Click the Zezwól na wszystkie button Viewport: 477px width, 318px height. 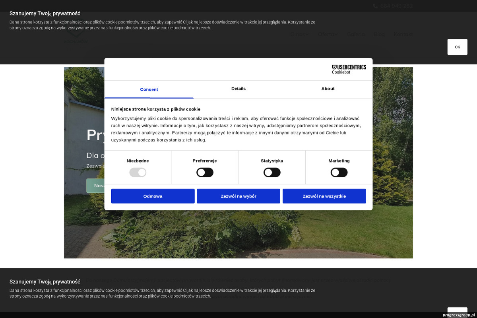[324, 196]
